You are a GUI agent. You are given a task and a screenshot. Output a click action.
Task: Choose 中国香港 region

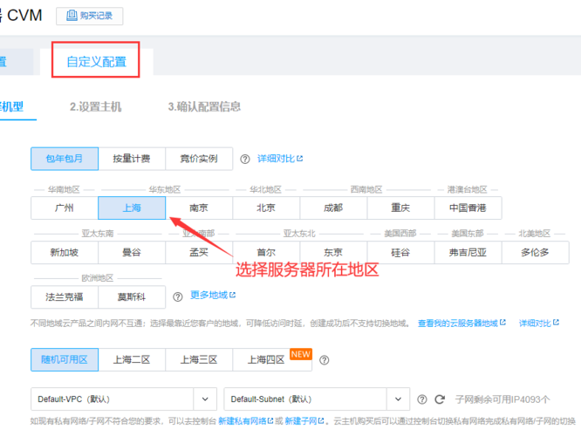click(x=468, y=208)
